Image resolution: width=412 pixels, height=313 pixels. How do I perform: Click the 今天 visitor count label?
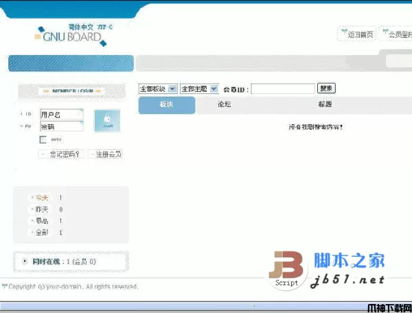(x=41, y=198)
